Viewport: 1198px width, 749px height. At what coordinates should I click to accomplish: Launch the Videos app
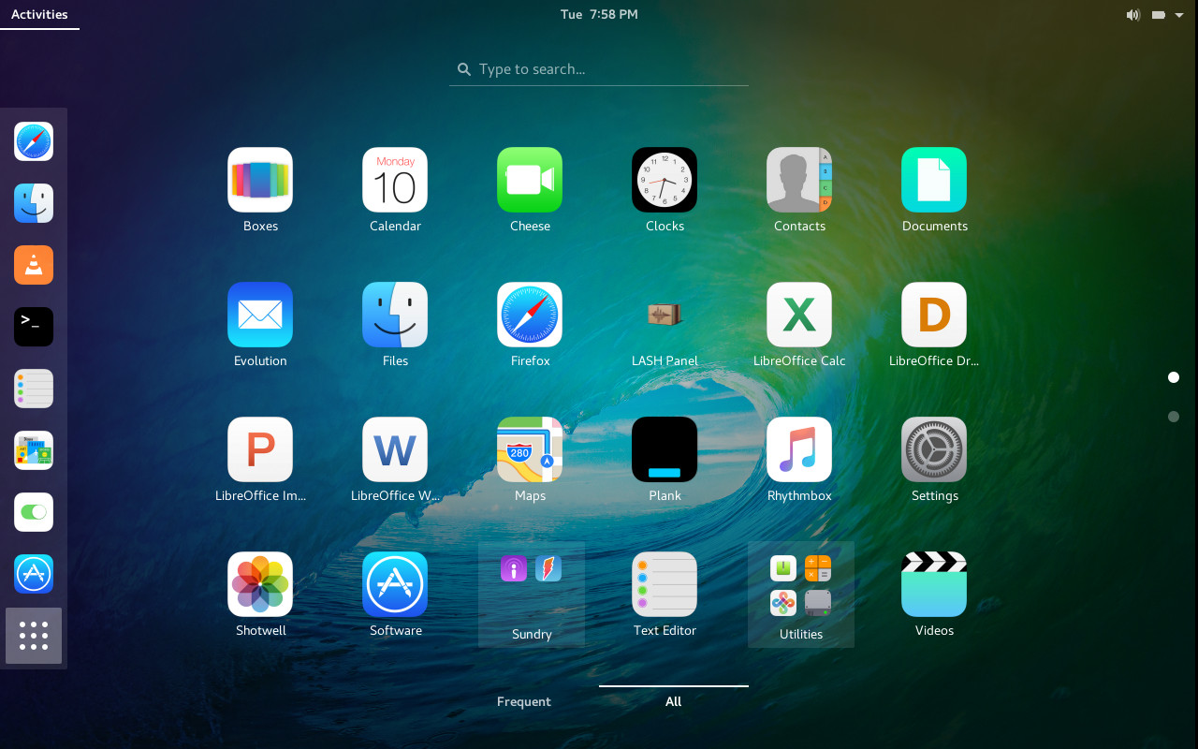point(934,584)
